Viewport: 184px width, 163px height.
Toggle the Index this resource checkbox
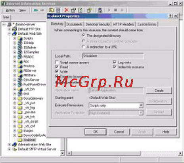(x=115, y=67)
